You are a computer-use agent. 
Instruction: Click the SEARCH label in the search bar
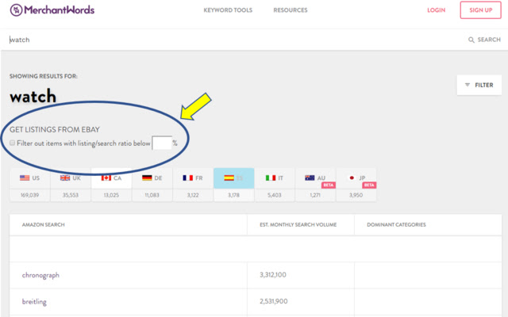[489, 40]
